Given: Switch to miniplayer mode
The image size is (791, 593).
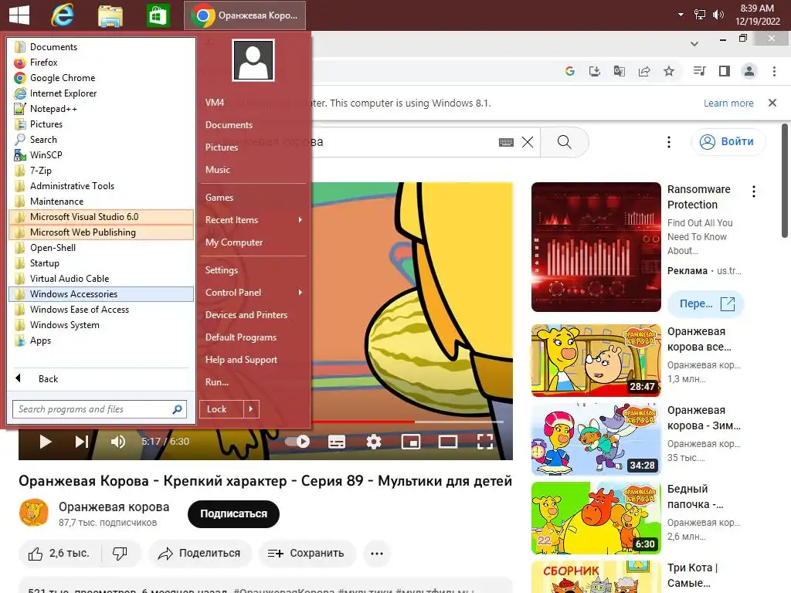Looking at the screenshot, I should tap(411, 442).
